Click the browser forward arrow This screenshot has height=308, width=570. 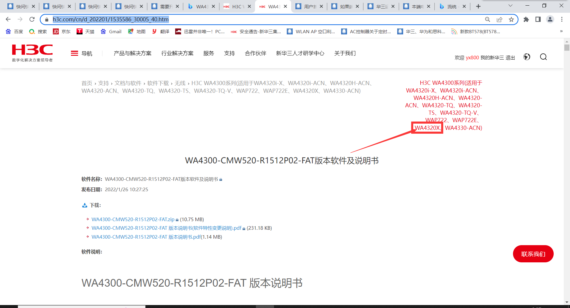click(x=20, y=19)
